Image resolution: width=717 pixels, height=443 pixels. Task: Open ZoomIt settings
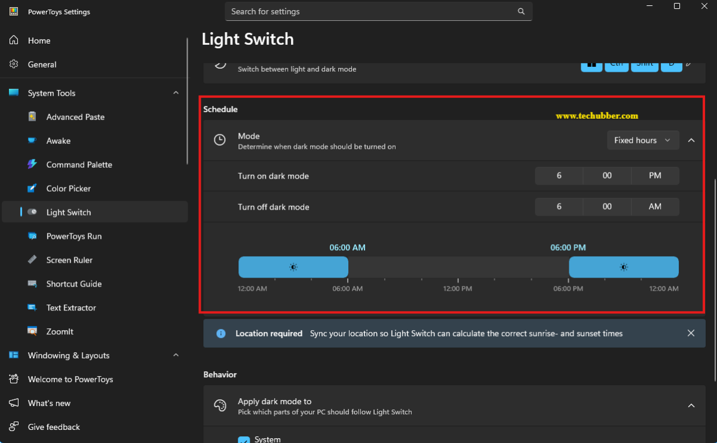pyautogui.click(x=95, y=331)
